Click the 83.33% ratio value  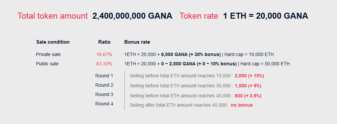pos(104,64)
